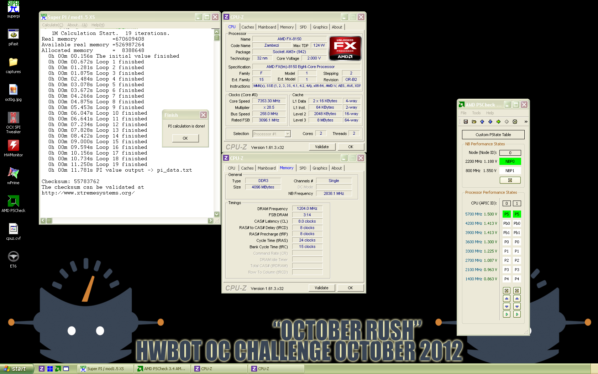Open octbg.jpg desktop file
The height and width of the screenshot is (374, 598).
coord(14,93)
